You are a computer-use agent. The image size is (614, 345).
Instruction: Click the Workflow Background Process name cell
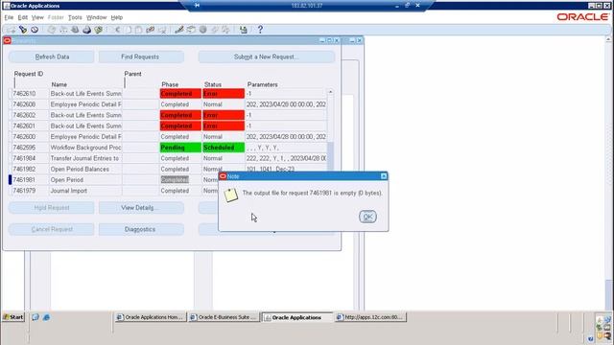[x=85, y=148]
